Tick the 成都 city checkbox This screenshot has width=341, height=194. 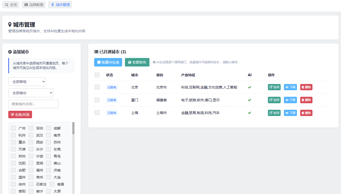point(48,128)
